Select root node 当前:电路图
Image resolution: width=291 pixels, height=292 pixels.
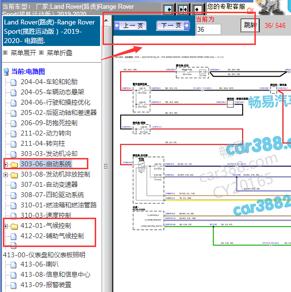tap(28, 71)
